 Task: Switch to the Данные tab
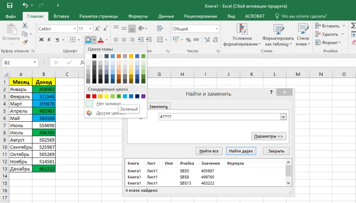coord(166,16)
